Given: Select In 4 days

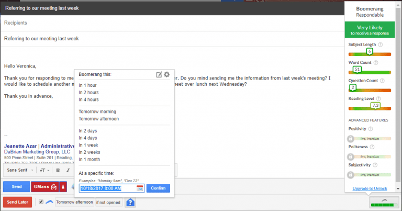Looking at the screenshot, I should (x=88, y=138).
